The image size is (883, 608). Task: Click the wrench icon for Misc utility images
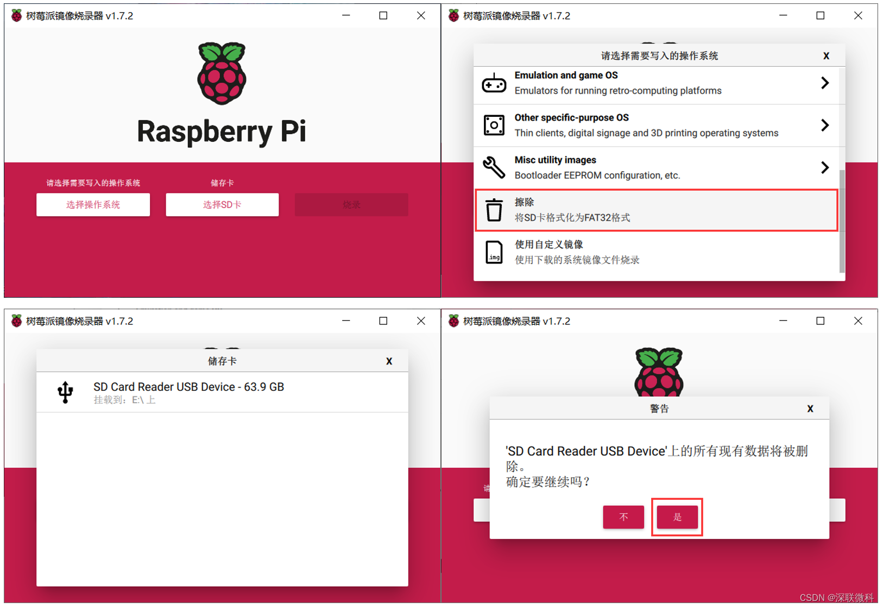coord(494,167)
